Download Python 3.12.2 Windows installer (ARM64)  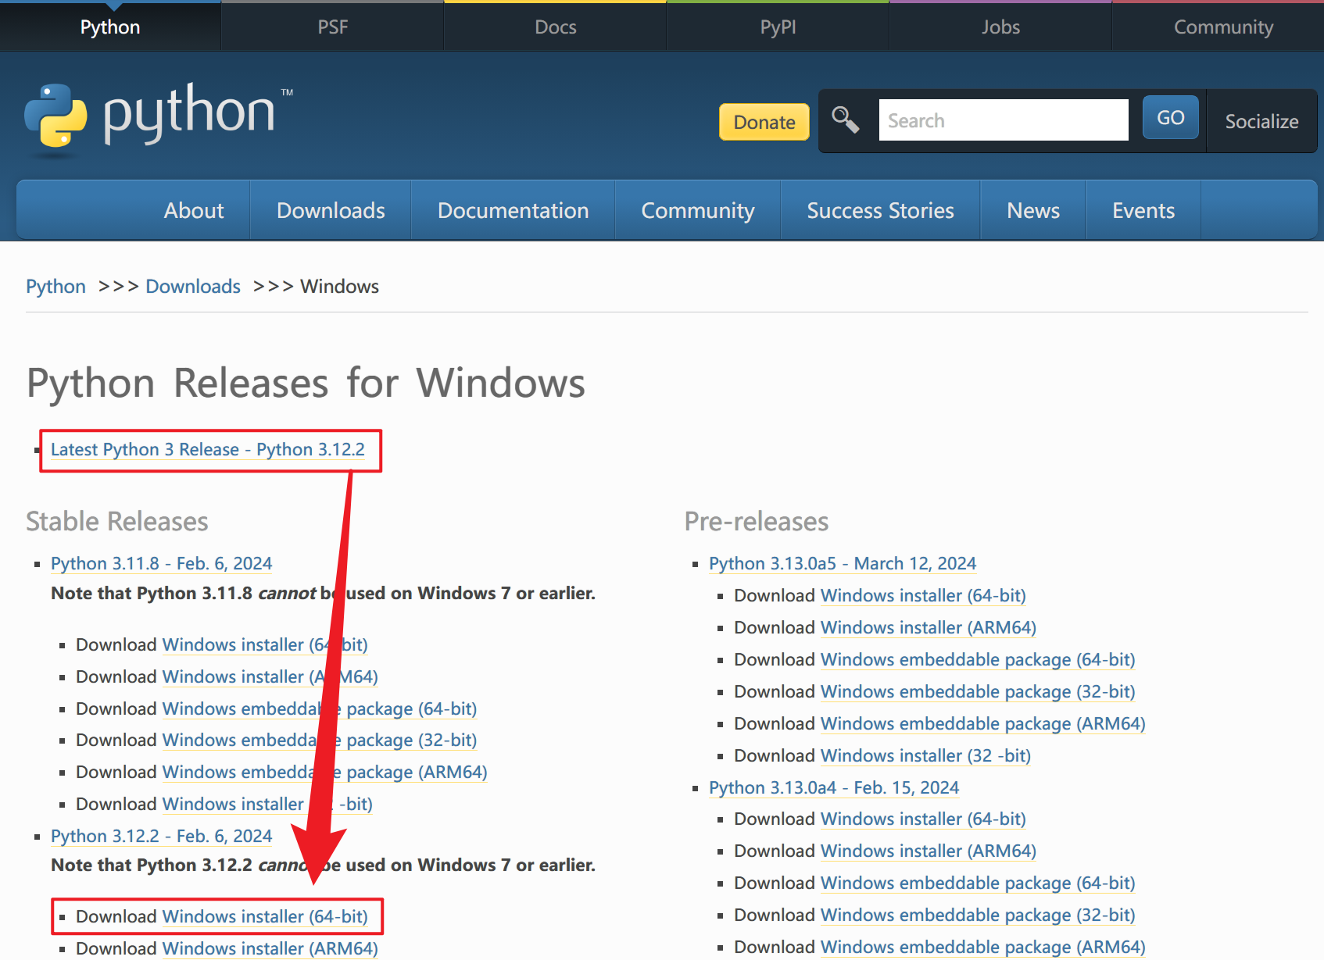pos(270,948)
